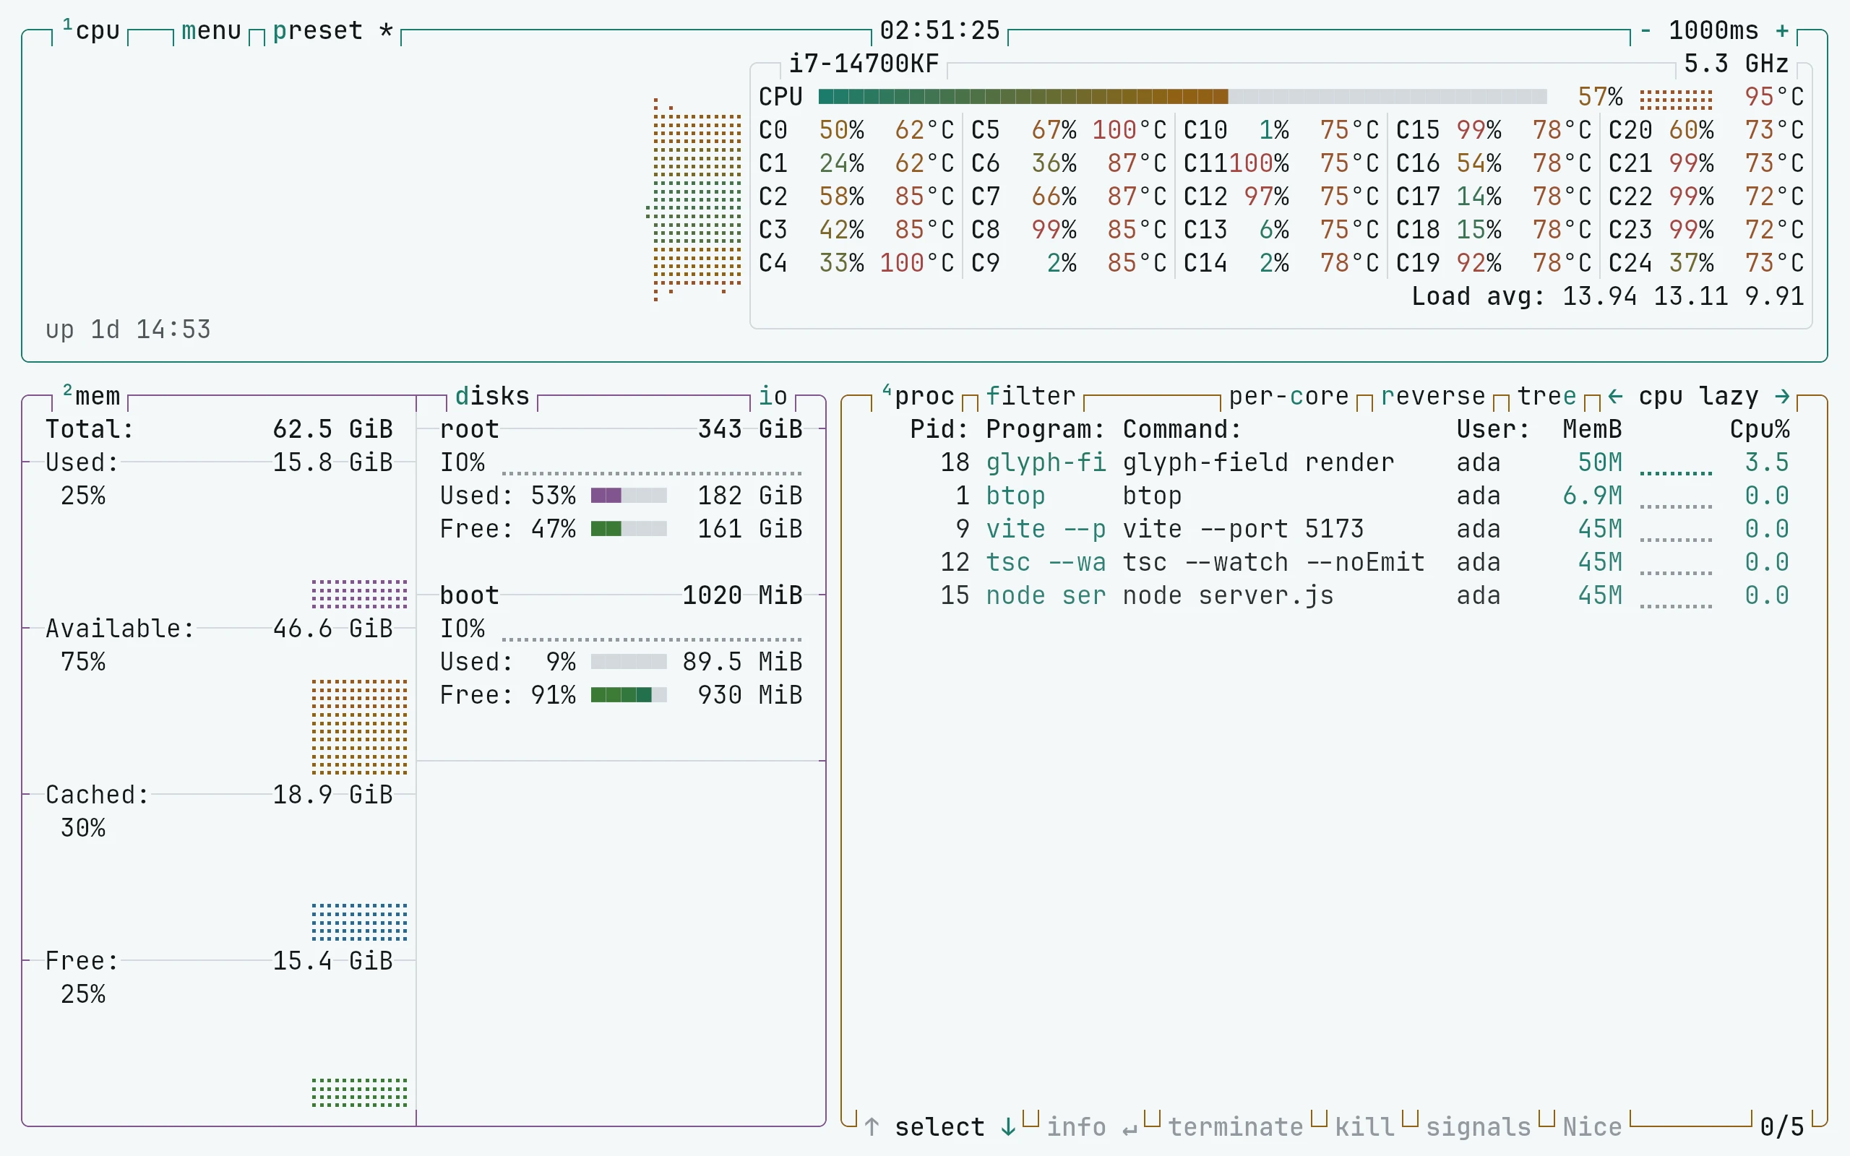The image size is (1850, 1156).
Task: Select the node server.js process row
Action: [x=1334, y=595]
